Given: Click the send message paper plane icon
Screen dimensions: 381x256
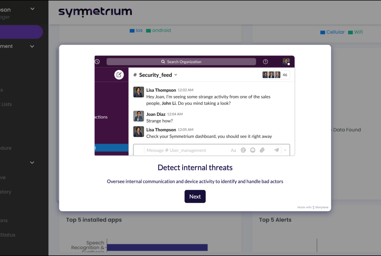Looking at the screenshot, I should pos(276,150).
